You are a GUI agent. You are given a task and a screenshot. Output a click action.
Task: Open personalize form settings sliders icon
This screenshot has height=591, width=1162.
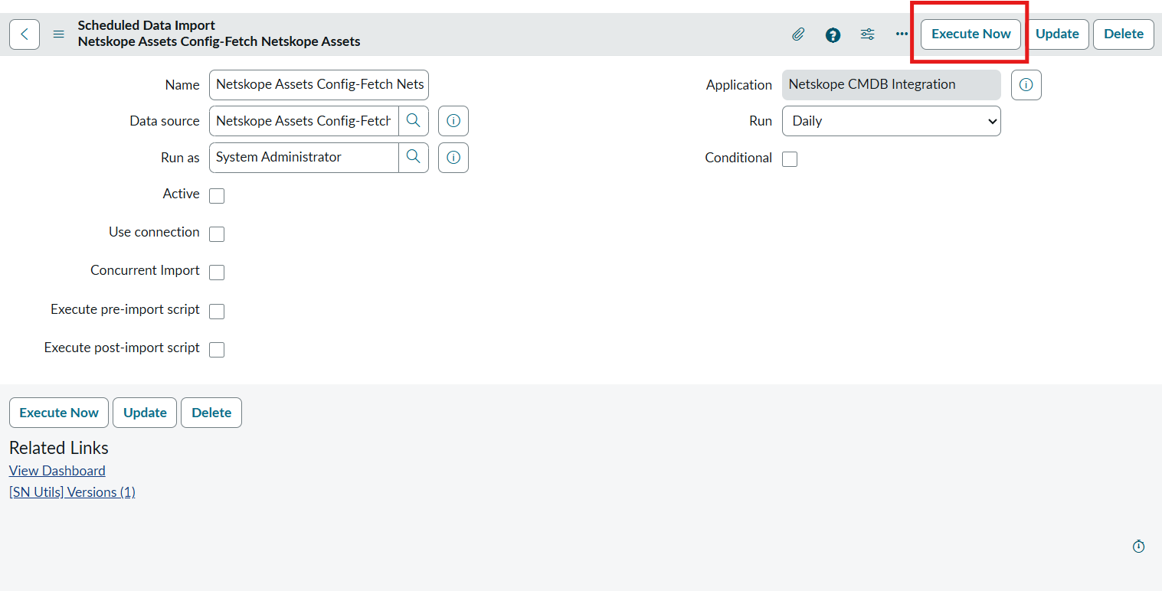(x=867, y=34)
